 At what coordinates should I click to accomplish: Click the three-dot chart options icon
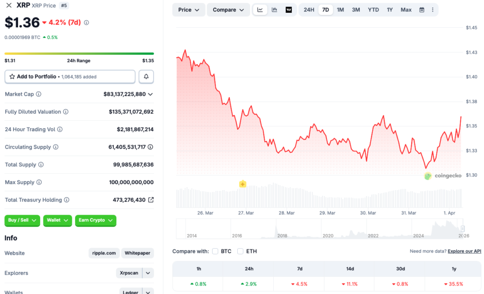point(433,9)
